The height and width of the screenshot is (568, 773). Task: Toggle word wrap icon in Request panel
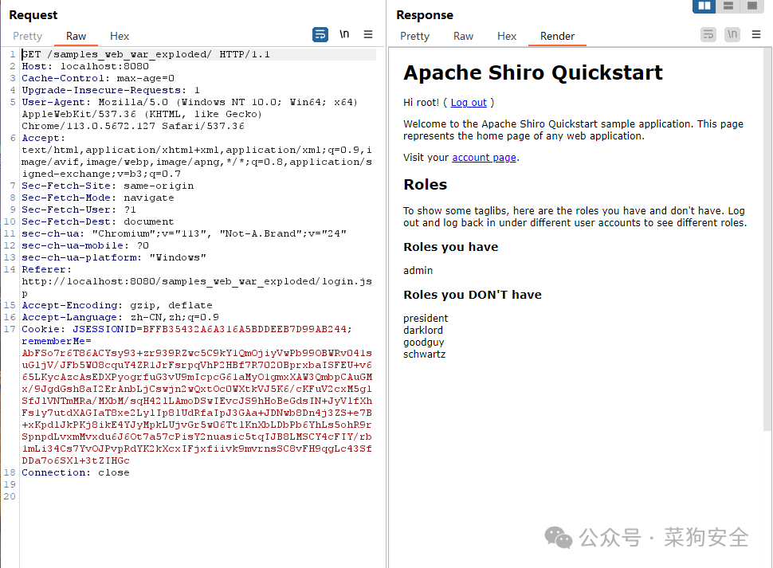point(320,34)
